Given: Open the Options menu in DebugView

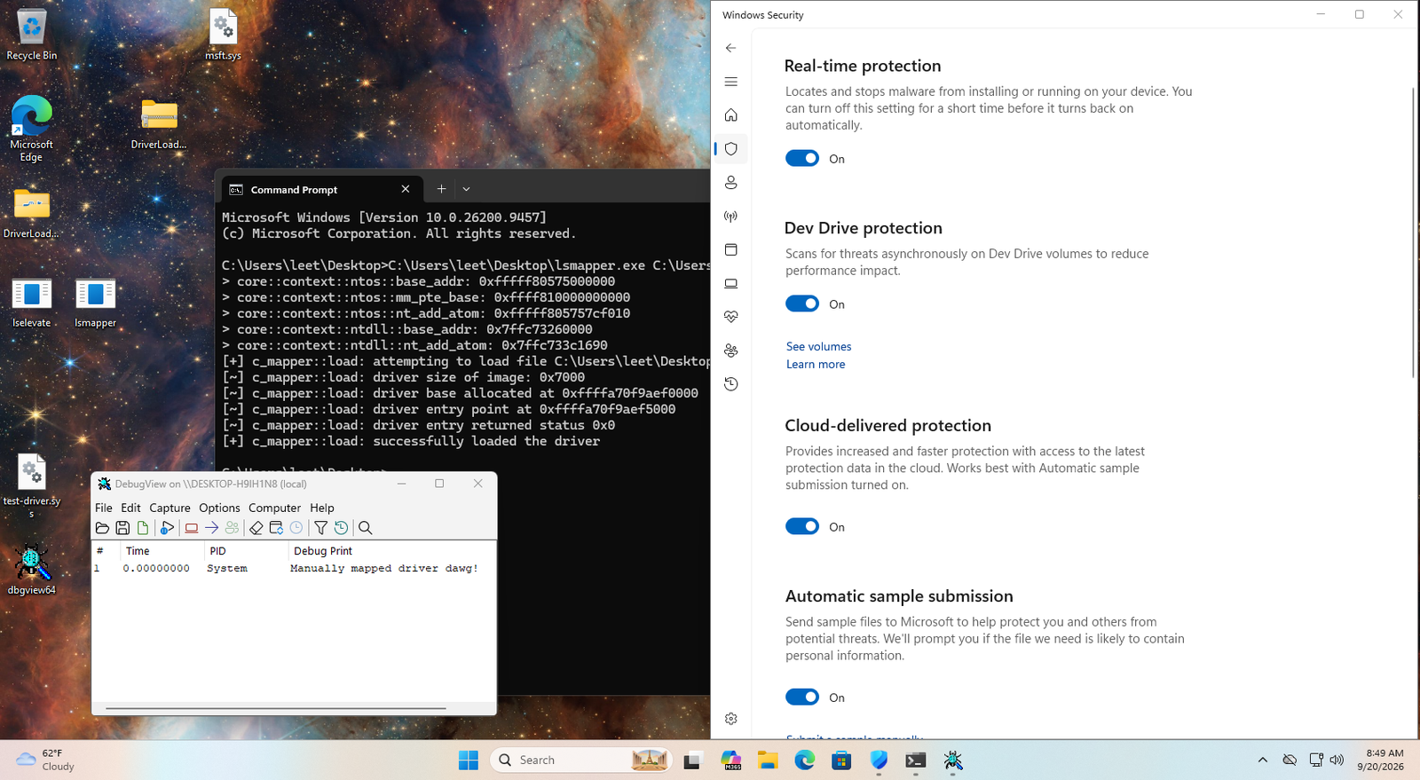Looking at the screenshot, I should [x=219, y=508].
